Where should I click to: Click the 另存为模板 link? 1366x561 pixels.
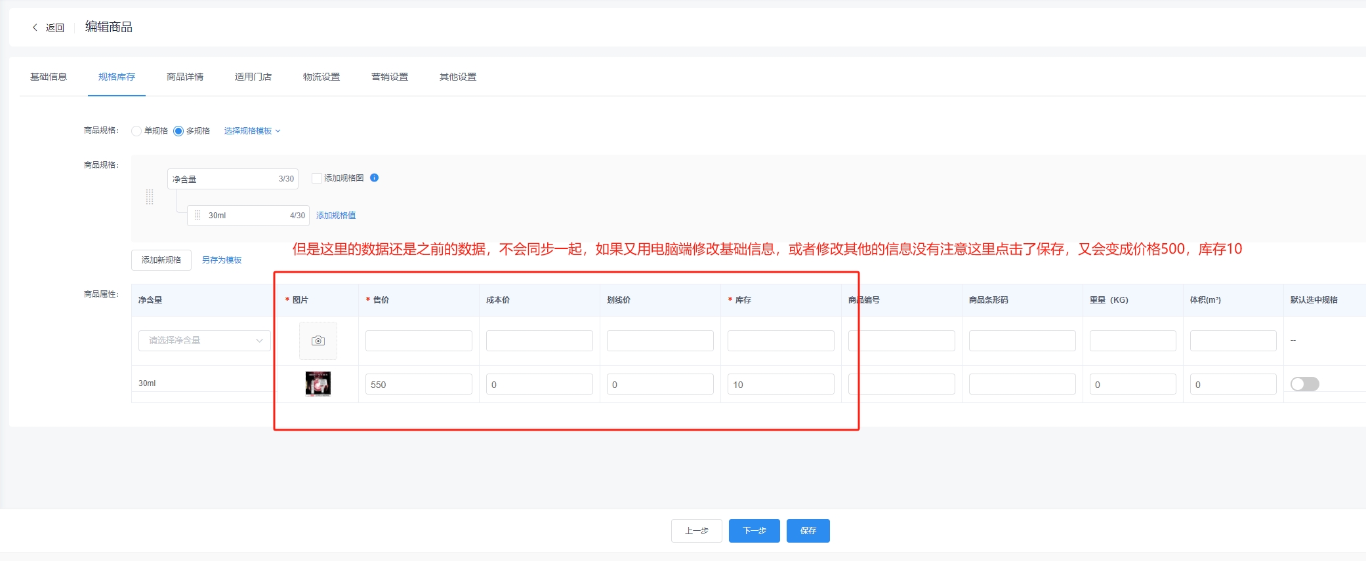[222, 260]
